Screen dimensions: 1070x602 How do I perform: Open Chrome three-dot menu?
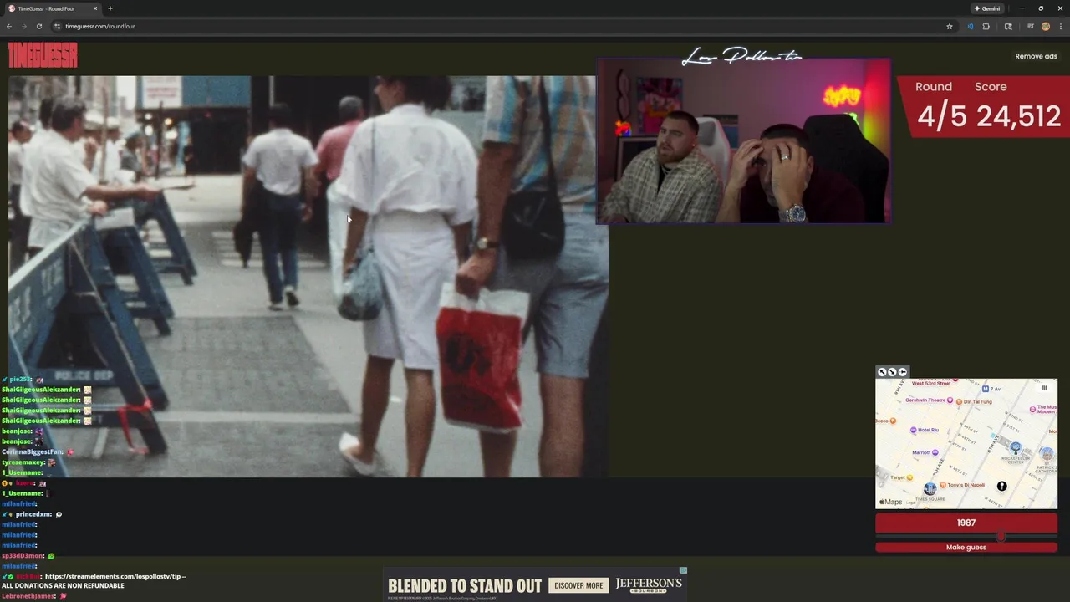[x=1060, y=26]
